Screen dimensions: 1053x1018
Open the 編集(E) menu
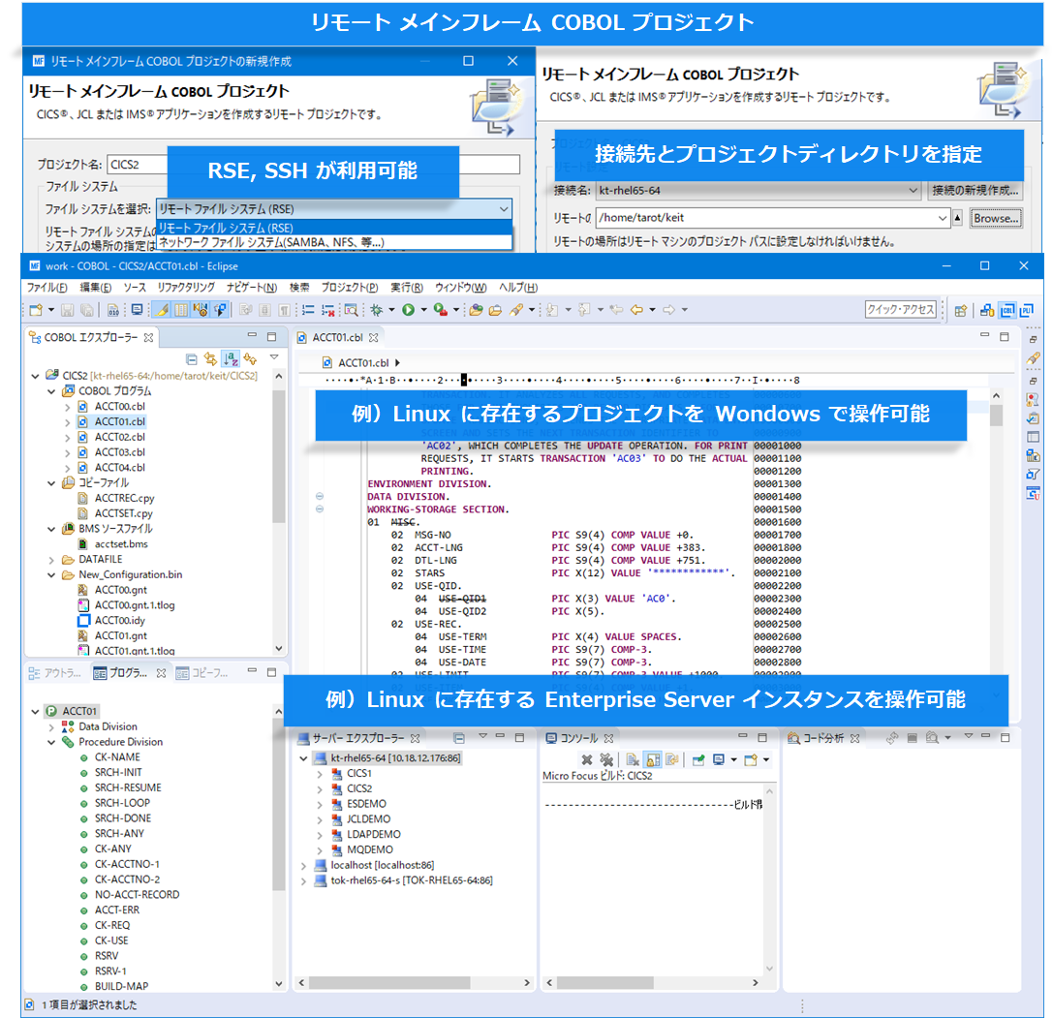(x=96, y=288)
